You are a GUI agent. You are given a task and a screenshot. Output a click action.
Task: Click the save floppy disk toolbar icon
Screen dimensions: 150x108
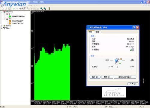(x=9, y=9)
